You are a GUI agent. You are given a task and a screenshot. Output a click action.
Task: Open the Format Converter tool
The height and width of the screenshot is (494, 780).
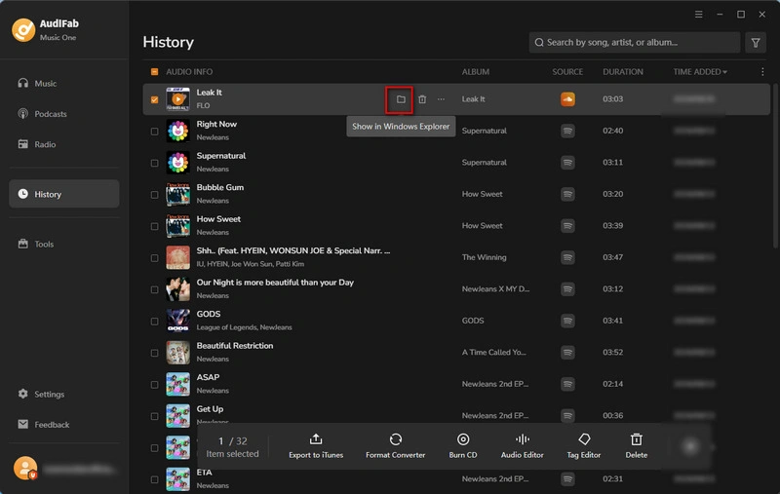[x=396, y=446]
